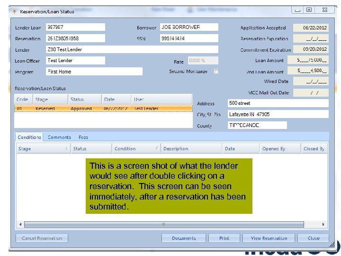Click the Commitment Expiration date field

coord(311,49)
